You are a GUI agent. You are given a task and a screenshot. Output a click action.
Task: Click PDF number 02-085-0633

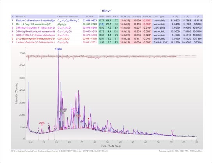click(x=90, y=21)
